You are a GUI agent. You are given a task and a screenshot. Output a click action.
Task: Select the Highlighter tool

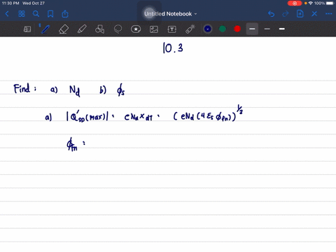[x=82, y=29]
